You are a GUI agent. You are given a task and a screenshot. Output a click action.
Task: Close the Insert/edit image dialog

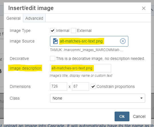pos(144,8)
